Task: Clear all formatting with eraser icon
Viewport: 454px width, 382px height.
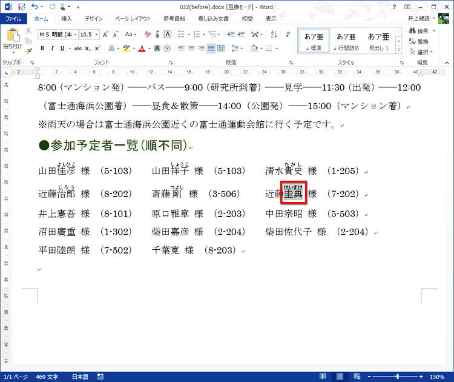Action: tap(148, 35)
